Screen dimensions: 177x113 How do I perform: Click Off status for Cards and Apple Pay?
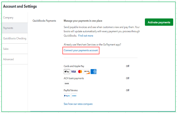coord(128,66)
